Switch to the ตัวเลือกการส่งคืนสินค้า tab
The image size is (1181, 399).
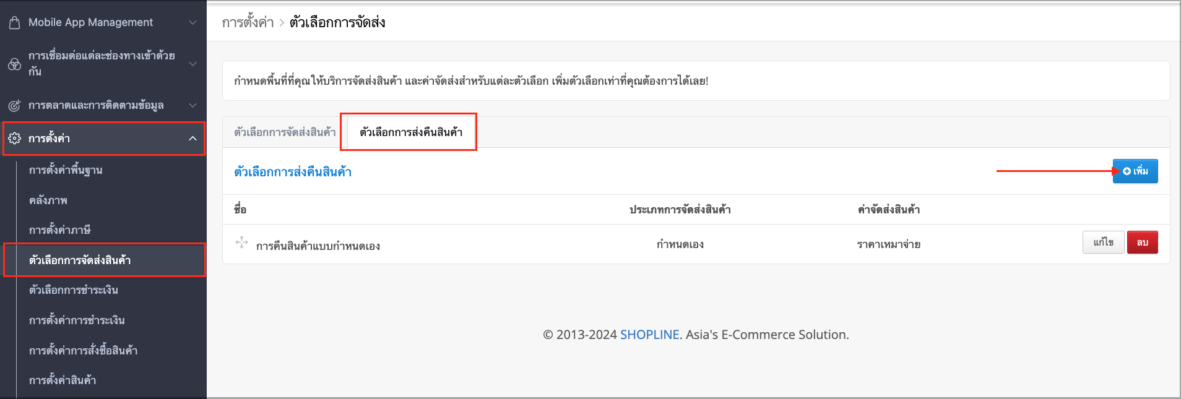pos(411,132)
